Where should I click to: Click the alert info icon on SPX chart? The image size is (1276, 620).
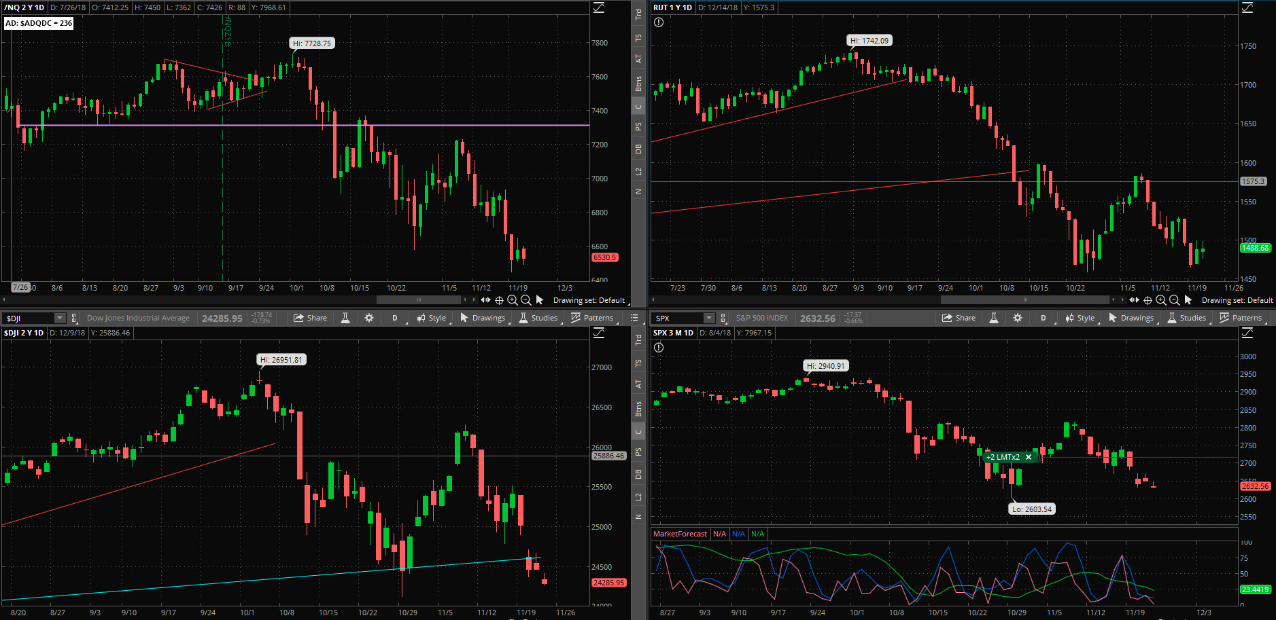pos(659,348)
